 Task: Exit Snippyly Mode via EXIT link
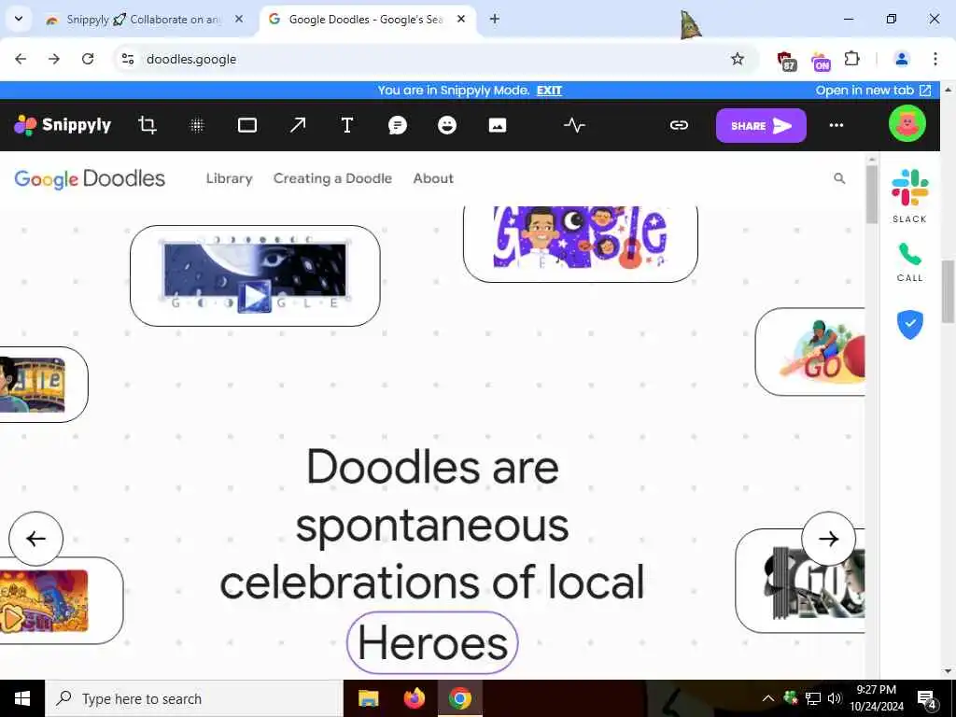pyautogui.click(x=549, y=91)
